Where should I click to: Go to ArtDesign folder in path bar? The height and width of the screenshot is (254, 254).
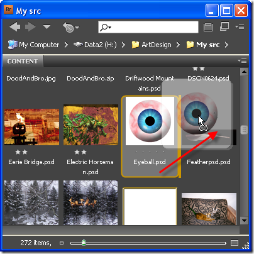(x=152, y=45)
